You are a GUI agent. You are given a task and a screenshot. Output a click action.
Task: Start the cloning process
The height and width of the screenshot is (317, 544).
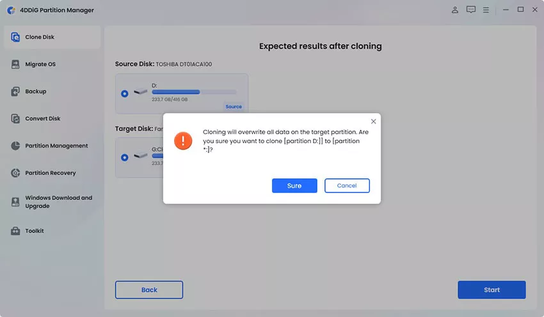tap(492, 290)
